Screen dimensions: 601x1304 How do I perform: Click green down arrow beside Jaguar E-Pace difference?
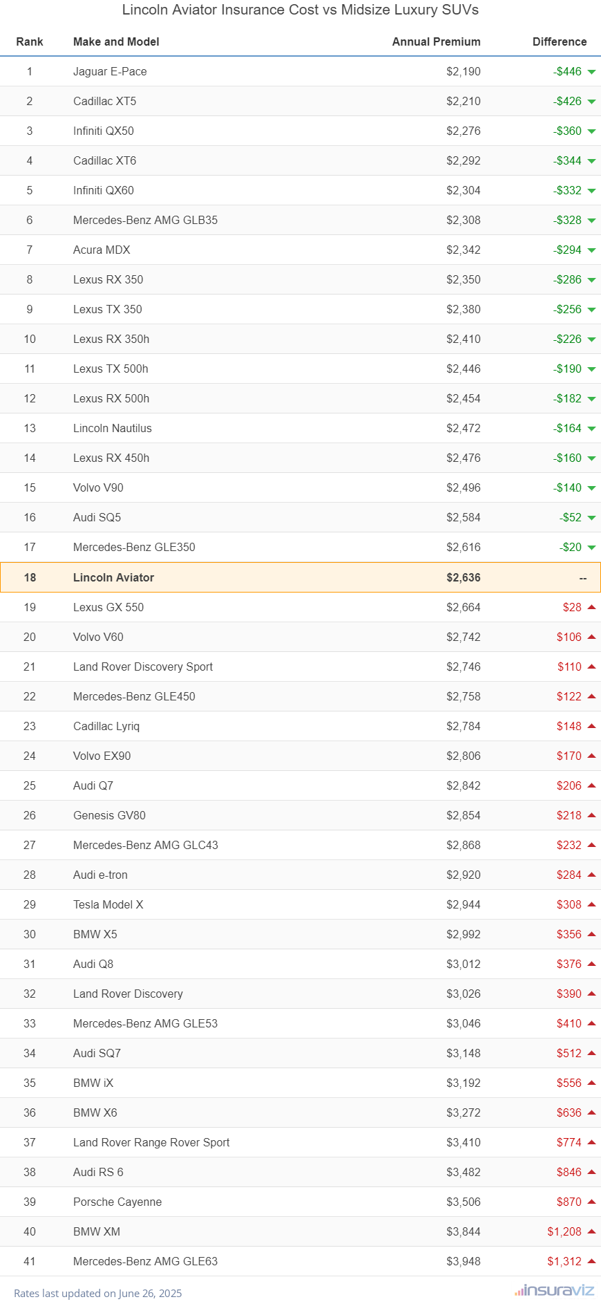[591, 72]
